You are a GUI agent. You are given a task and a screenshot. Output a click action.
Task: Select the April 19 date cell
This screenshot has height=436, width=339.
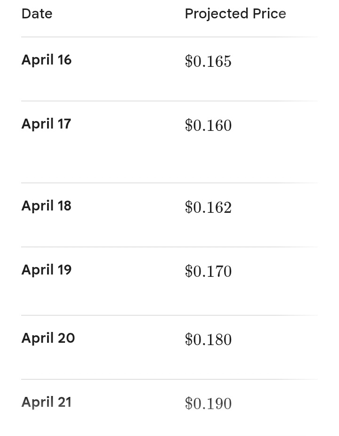point(46,270)
